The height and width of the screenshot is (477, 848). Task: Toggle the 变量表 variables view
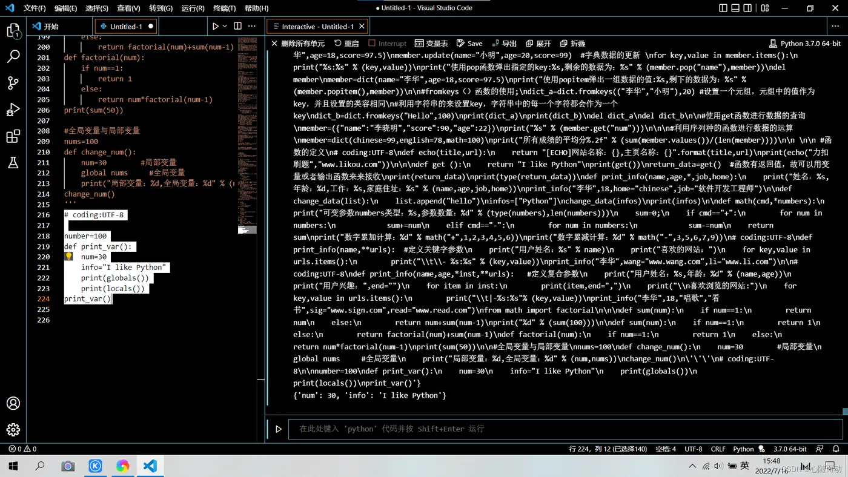(x=431, y=44)
